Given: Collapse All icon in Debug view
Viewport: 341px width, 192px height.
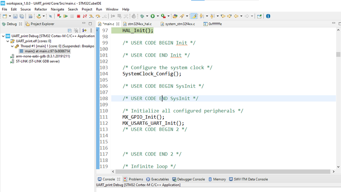Looking at the screenshot, I should click(x=70, y=30).
